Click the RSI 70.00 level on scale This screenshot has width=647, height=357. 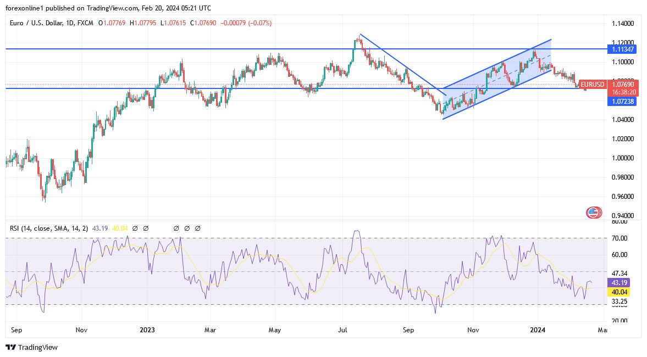620,238
